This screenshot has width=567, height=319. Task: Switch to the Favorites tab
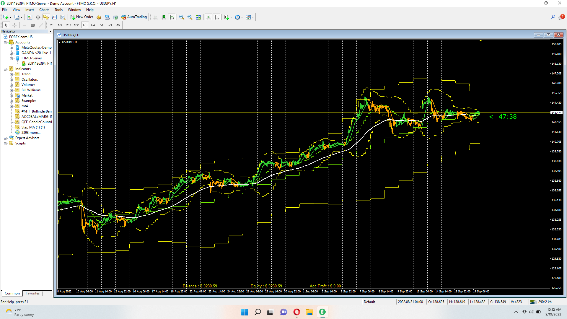coord(32,293)
